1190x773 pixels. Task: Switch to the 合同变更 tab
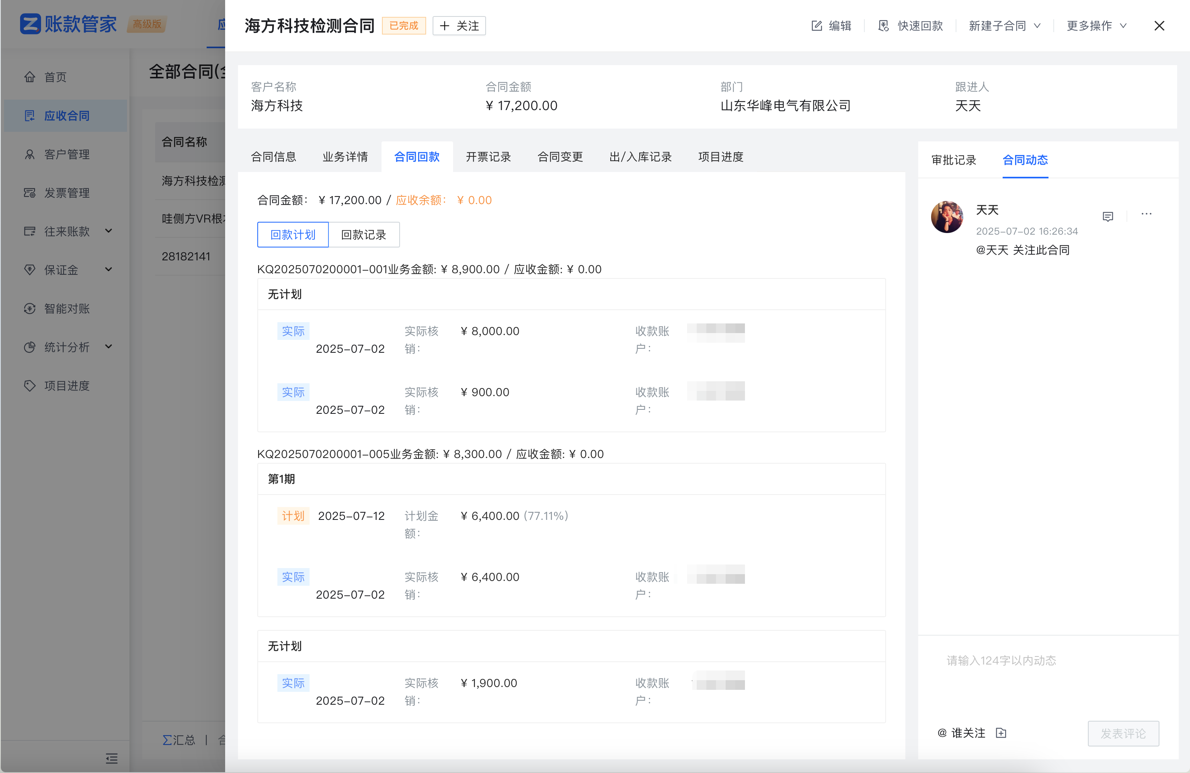pos(560,156)
